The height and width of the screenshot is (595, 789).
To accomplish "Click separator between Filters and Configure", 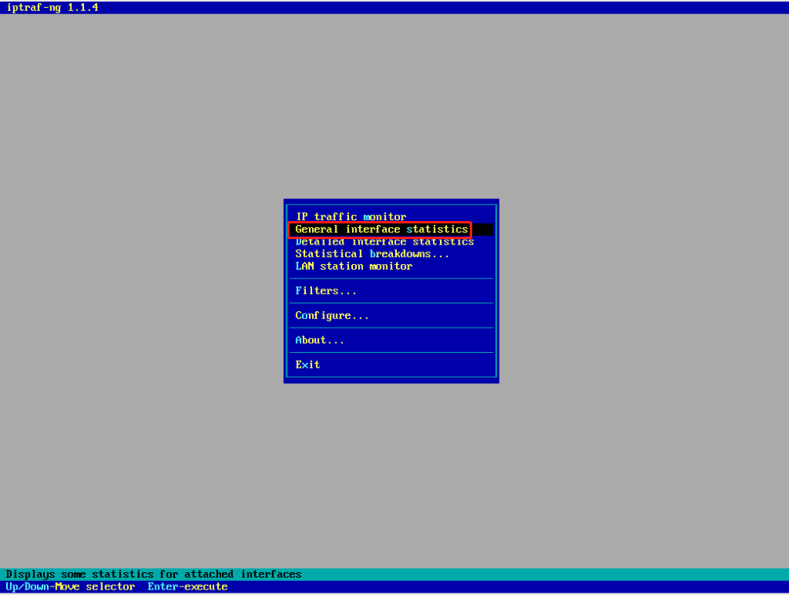I will (x=391, y=303).
